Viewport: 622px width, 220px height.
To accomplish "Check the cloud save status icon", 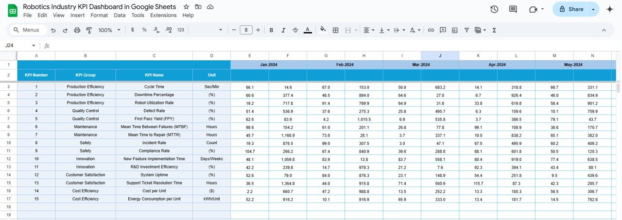I will click(210, 7).
